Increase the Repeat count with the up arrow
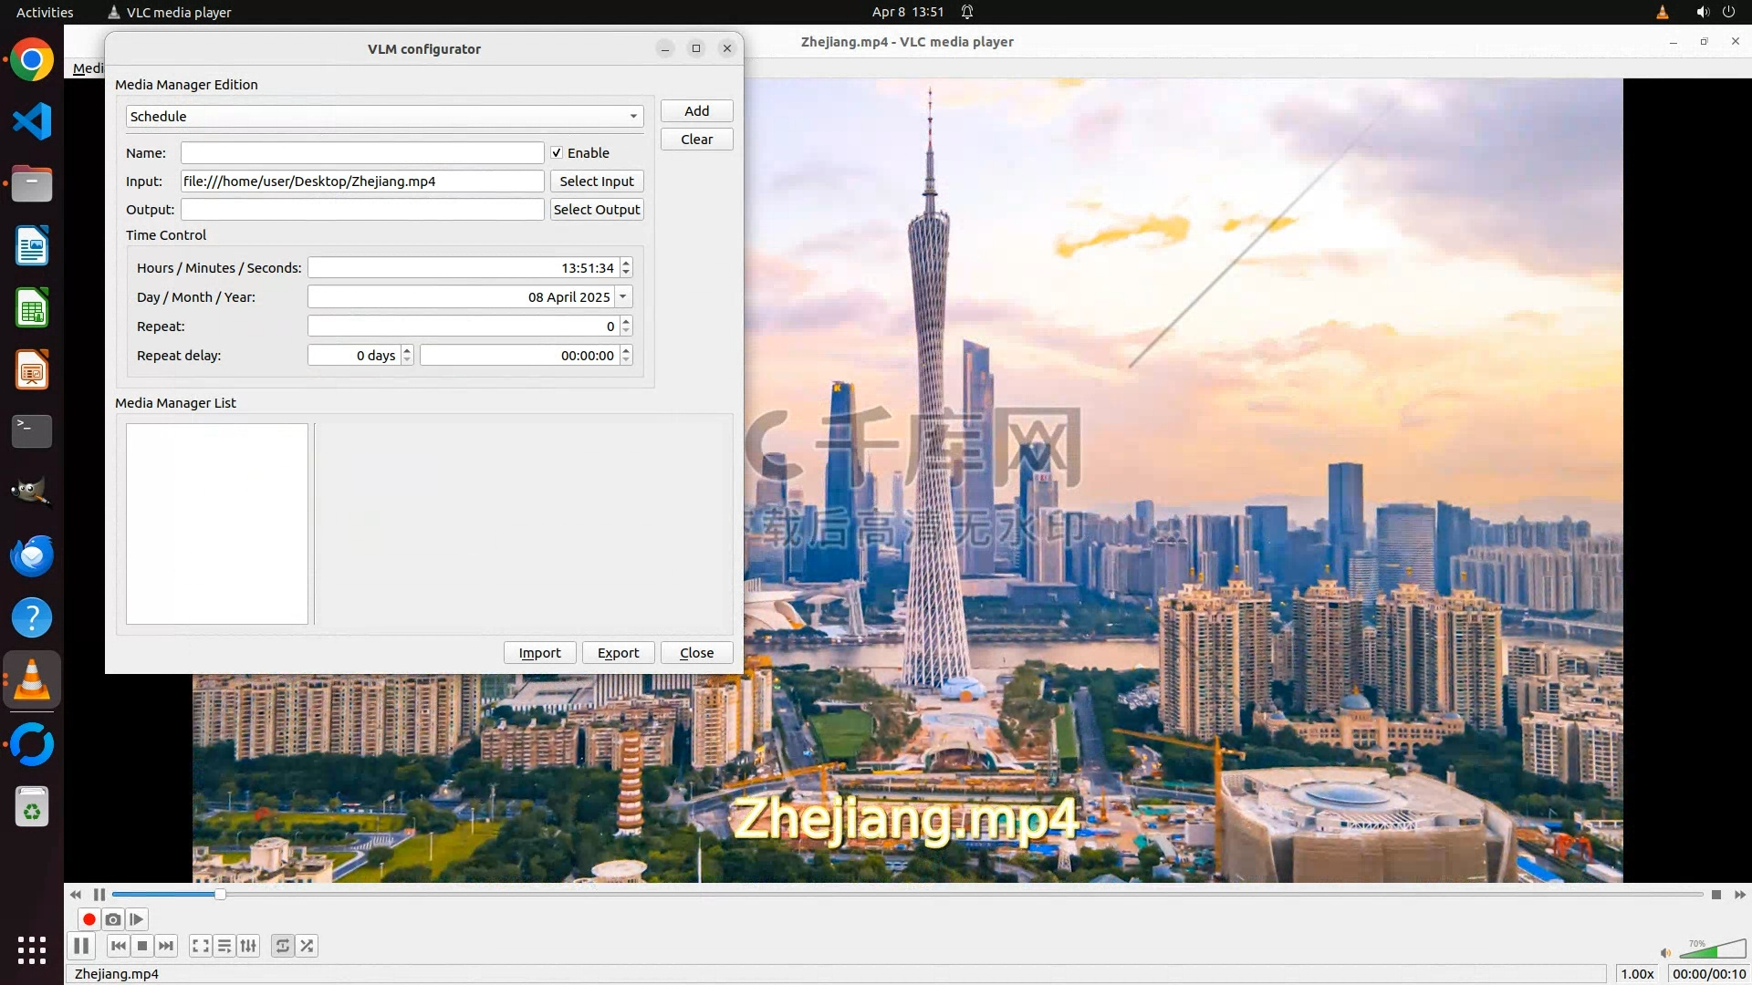 point(626,321)
